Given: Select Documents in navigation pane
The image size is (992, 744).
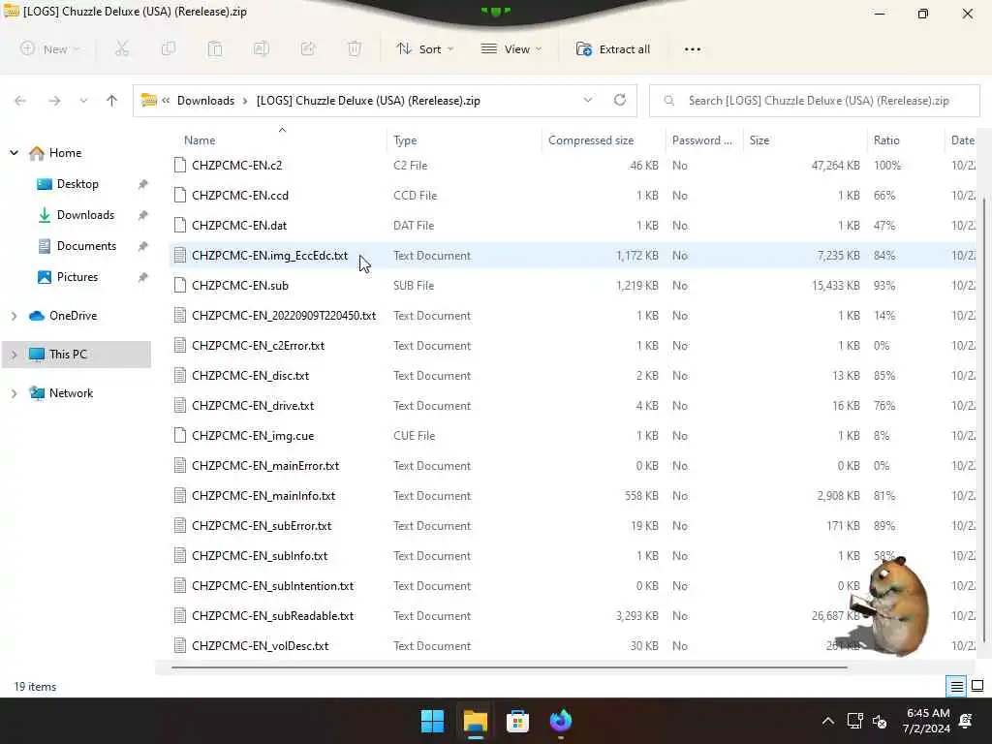Looking at the screenshot, I should 86,246.
